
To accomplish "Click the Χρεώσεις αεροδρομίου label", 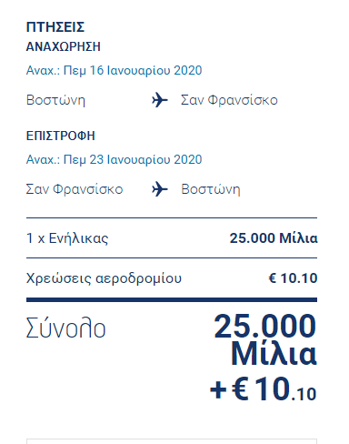I will point(104,278).
